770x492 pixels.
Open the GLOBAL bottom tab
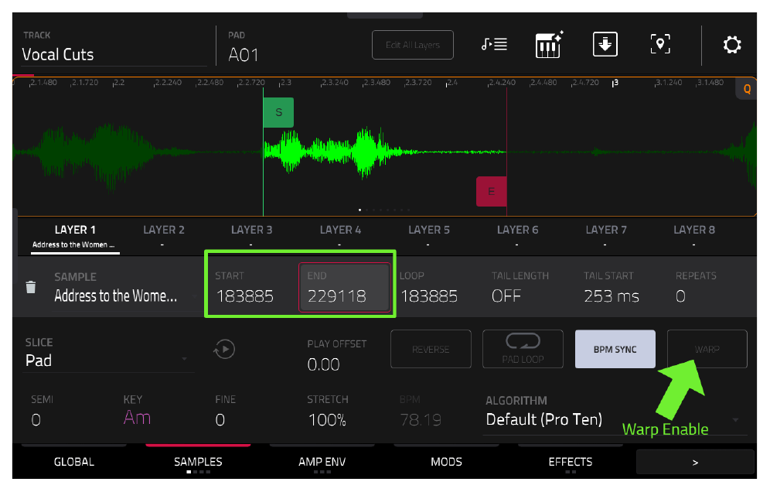tap(74, 462)
